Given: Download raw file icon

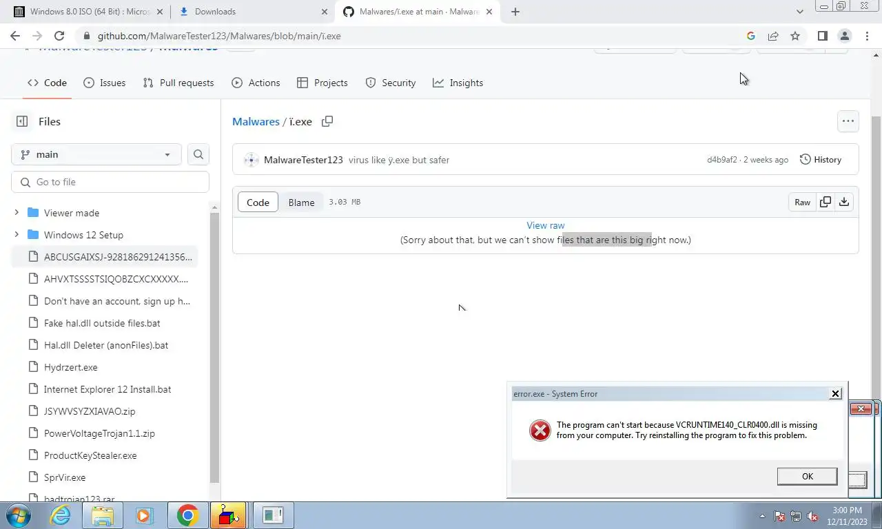Looking at the screenshot, I should pos(843,202).
